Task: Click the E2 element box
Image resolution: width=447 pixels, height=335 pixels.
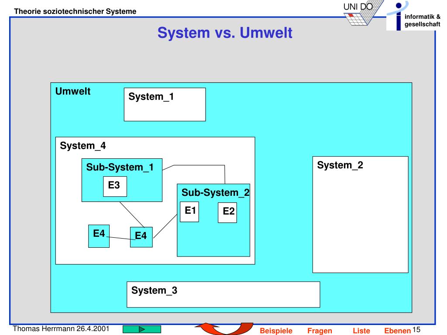Action: 227,212
